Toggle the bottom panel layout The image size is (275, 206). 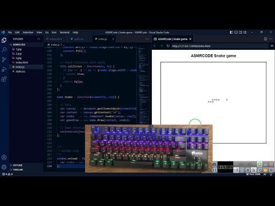tap(236, 32)
